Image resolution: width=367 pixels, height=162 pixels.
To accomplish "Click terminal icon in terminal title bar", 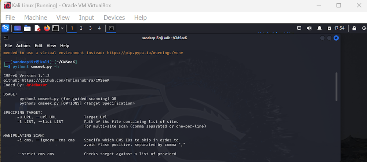I will (6, 38).
